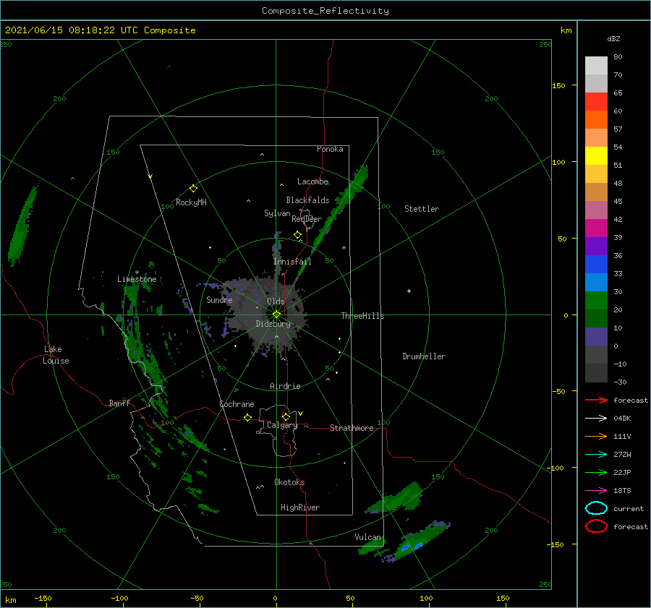Click the Olds label
Screen dimensions: 651x608
point(276,301)
